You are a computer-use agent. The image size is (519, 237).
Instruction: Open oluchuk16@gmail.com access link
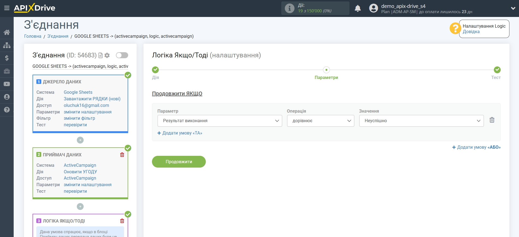[86, 106]
